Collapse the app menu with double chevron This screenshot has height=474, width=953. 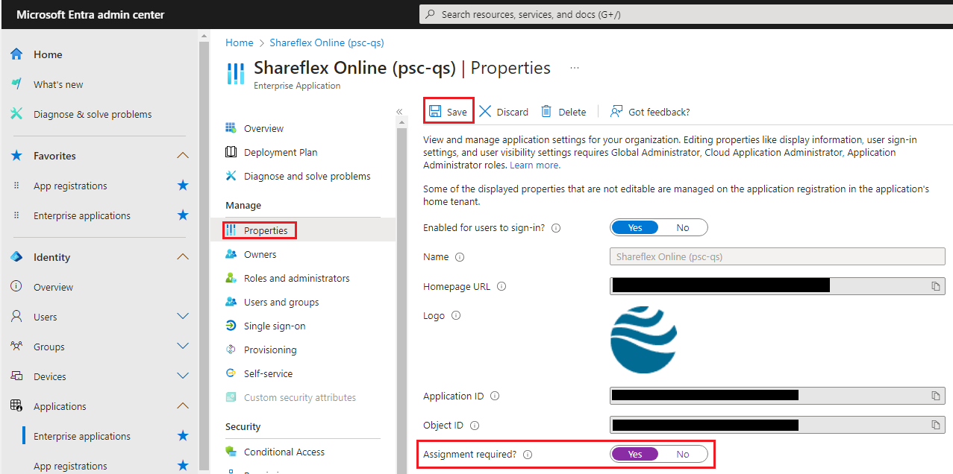399,112
